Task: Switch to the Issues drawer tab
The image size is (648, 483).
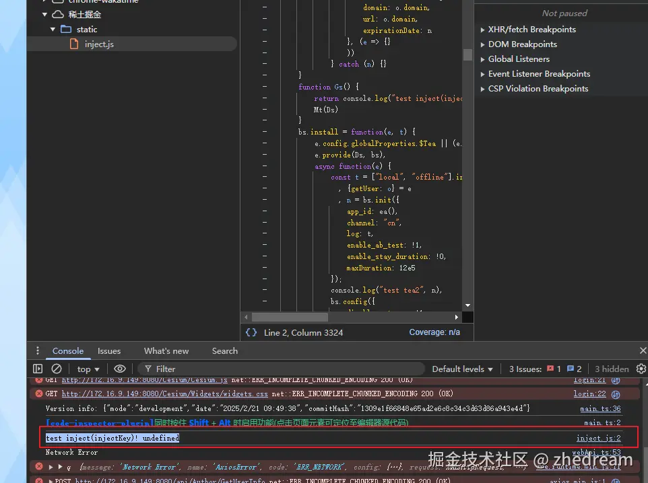Action: (x=109, y=350)
